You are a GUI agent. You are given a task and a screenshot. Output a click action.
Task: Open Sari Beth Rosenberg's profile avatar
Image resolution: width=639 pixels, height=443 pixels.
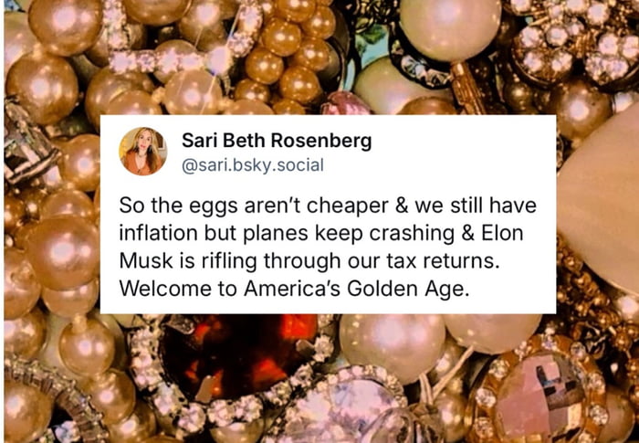click(142, 151)
